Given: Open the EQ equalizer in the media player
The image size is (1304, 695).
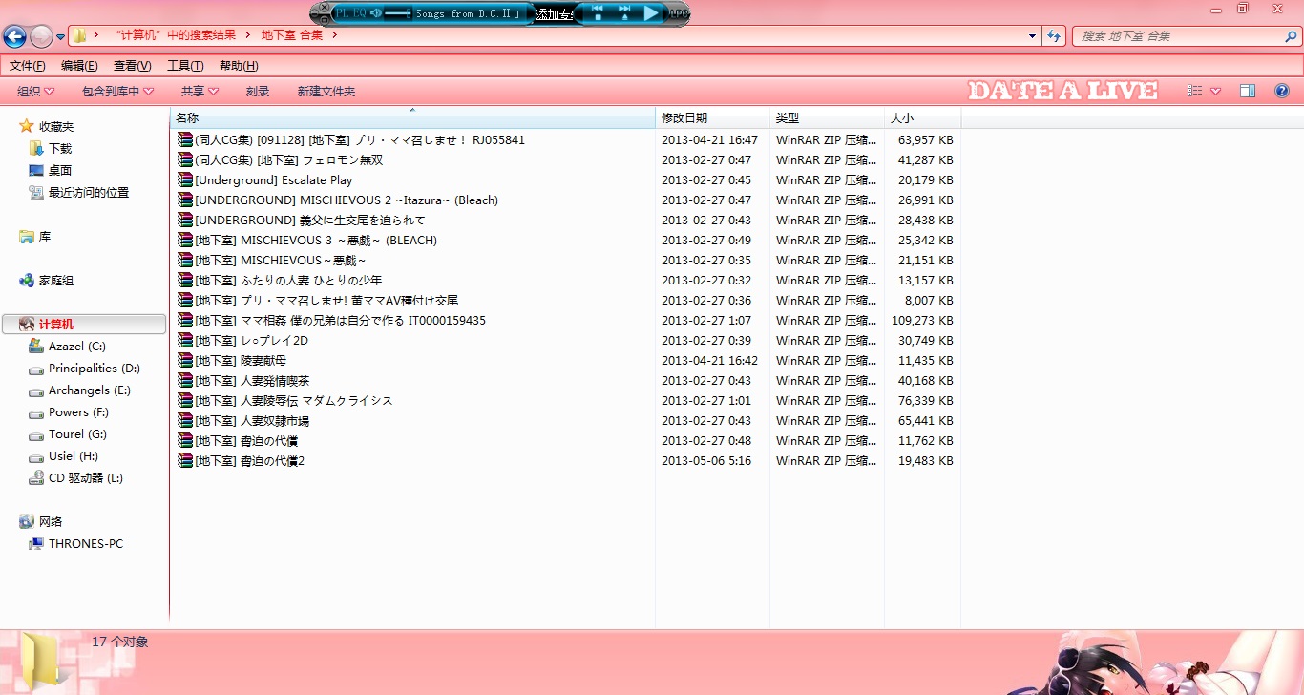Looking at the screenshot, I should [x=359, y=12].
